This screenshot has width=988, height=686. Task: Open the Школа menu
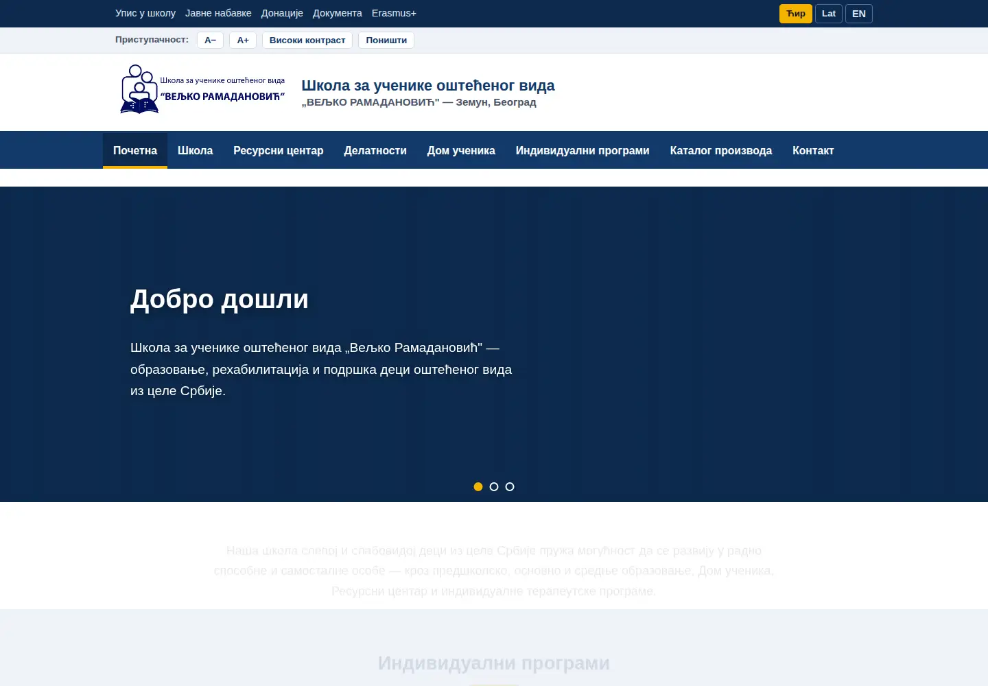195,150
